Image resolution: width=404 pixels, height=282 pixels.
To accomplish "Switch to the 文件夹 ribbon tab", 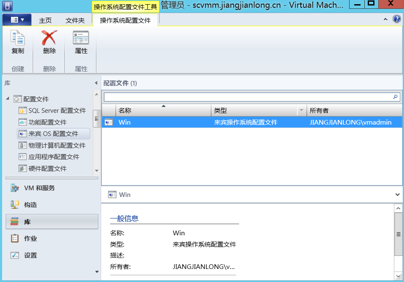I will [x=75, y=20].
